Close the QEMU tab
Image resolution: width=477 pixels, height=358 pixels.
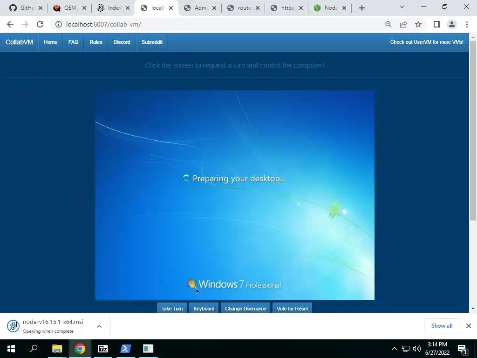84,8
